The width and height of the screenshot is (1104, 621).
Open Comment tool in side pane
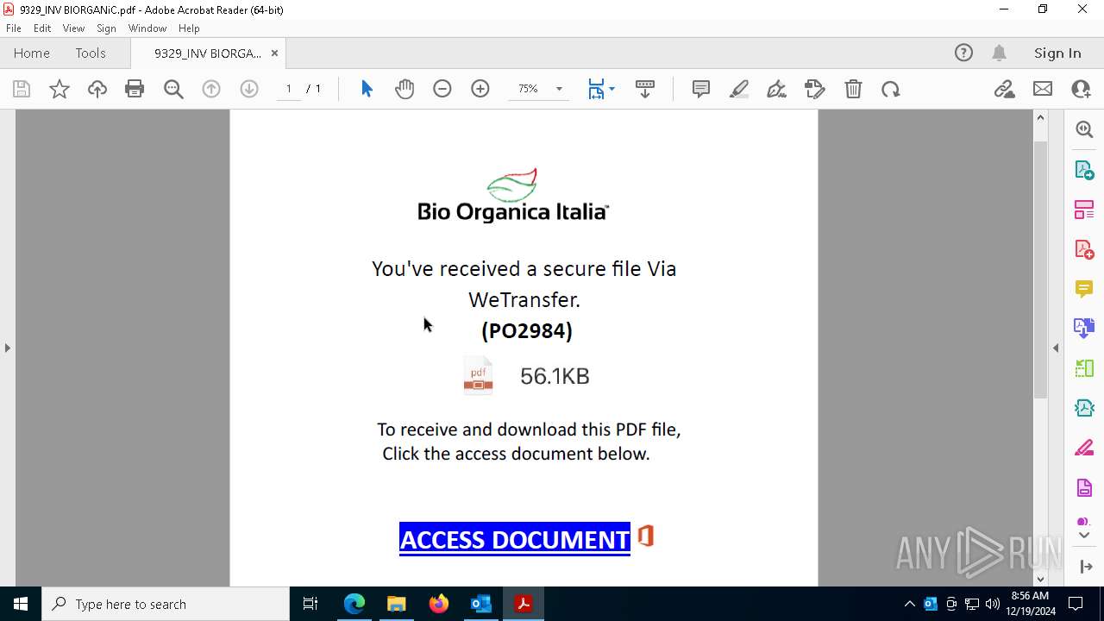click(x=1084, y=289)
